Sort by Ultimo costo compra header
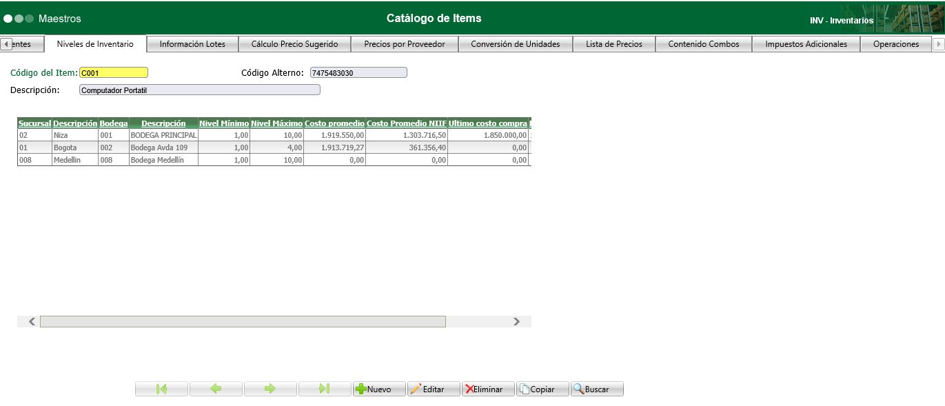The width and height of the screenshot is (945, 406). tap(488, 123)
